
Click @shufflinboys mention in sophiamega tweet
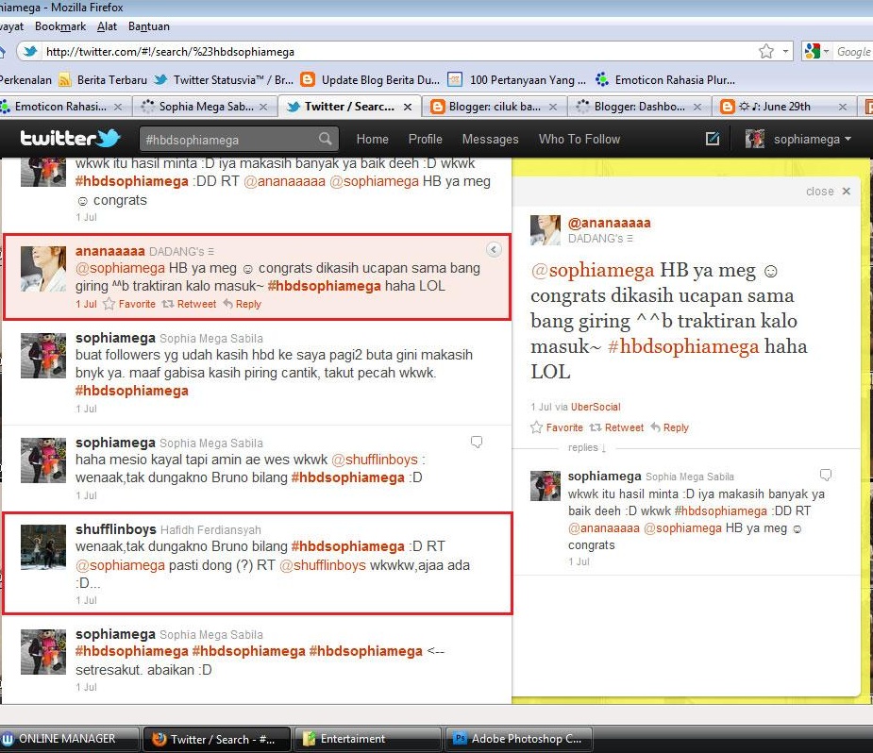pyautogui.click(x=374, y=460)
